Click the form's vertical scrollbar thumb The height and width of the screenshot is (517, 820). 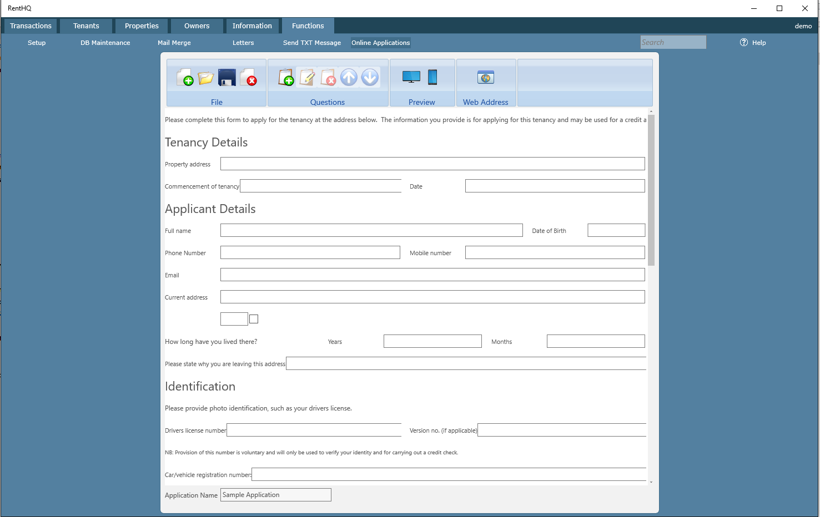pos(651,190)
